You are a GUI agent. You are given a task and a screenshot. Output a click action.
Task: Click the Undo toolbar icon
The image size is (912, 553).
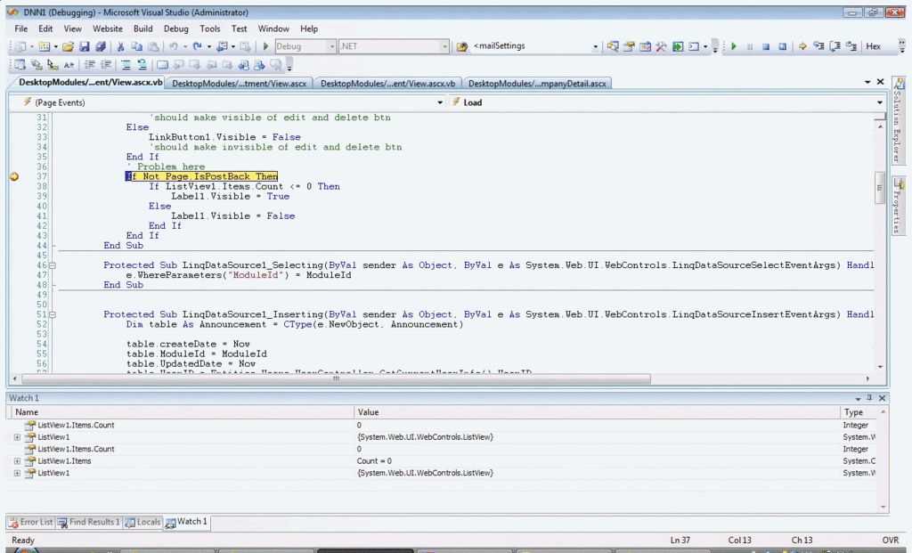pyautogui.click(x=174, y=46)
